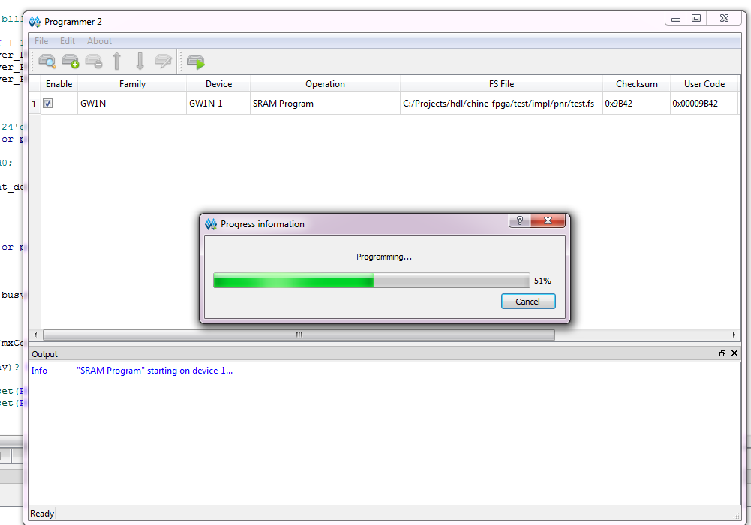Click the Scan Device toolbar icon
The height and width of the screenshot is (525, 751).
(47, 61)
